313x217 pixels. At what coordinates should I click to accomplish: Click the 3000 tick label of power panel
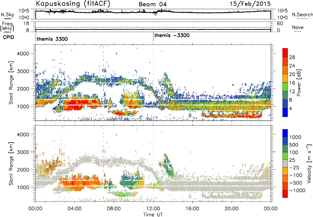(23, 71)
